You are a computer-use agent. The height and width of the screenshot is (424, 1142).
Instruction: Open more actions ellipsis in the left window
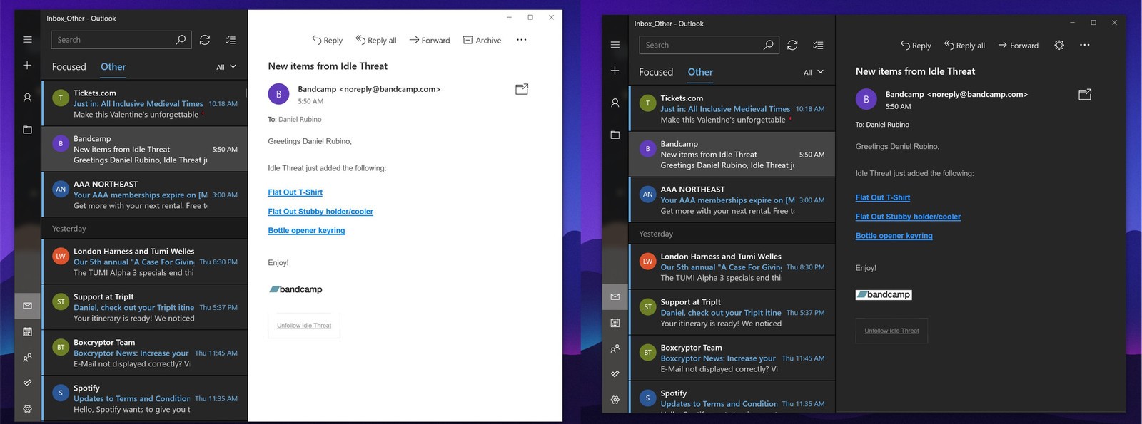522,40
